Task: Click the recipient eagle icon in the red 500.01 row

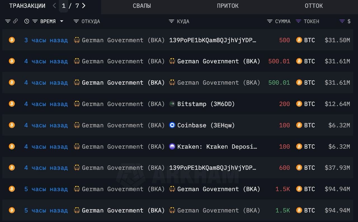Action: click(x=172, y=61)
